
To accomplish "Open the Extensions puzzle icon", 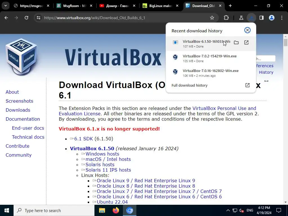I will point(226,18).
